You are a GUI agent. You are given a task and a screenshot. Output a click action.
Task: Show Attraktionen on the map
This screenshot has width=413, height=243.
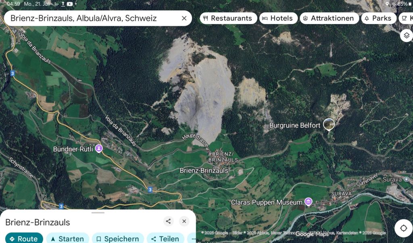329,18
